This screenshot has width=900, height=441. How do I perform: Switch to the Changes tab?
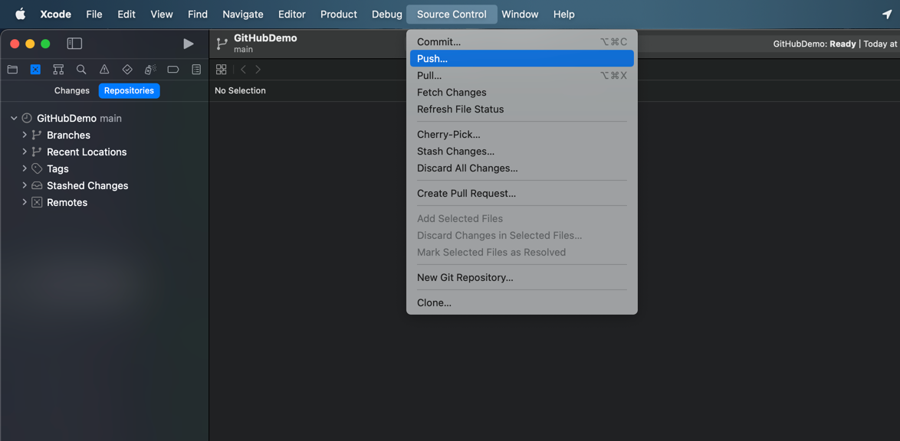(72, 90)
